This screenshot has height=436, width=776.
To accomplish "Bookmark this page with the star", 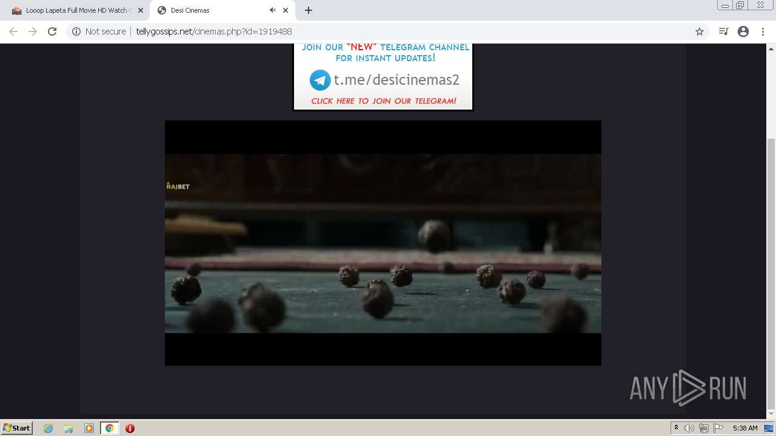I will (700, 31).
